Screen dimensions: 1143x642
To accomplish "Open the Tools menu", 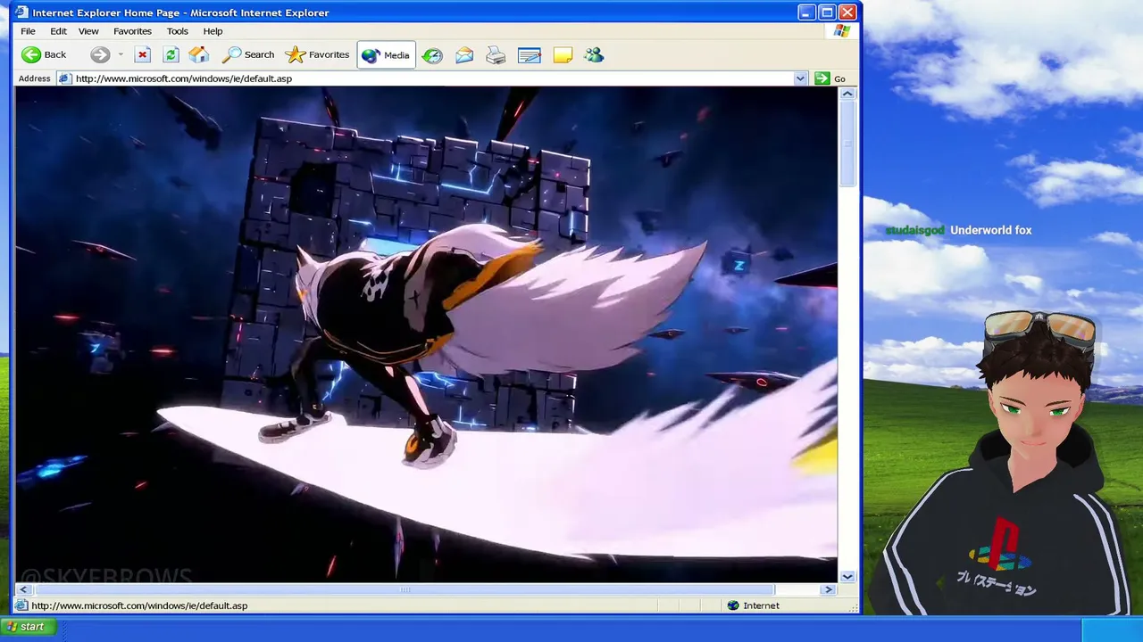I will pos(177,31).
